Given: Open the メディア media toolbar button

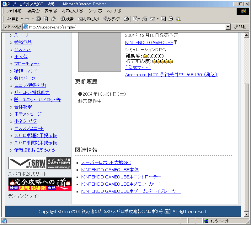Looking at the screenshot, I should pos(112,19).
